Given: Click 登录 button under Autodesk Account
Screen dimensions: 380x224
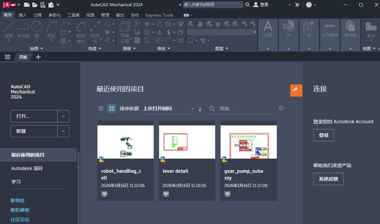Looking at the screenshot, I should [x=323, y=135].
